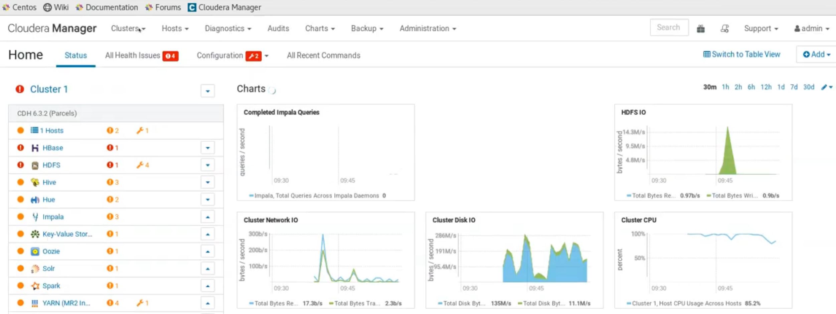836x314 pixels.
Task: Expand the Oozie actions dropdown
Action: click(207, 251)
